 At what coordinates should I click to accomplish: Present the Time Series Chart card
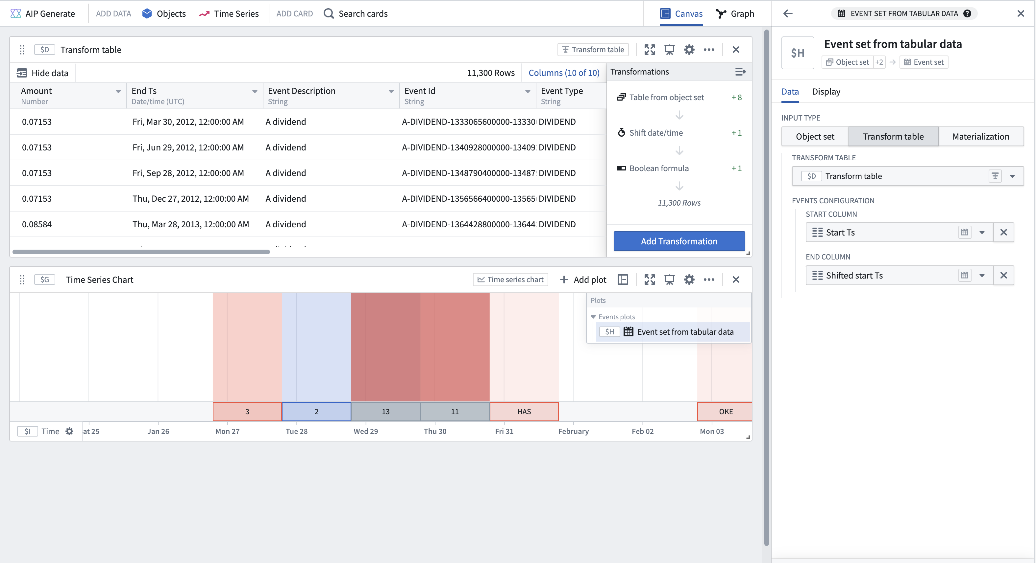pyautogui.click(x=669, y=280)
